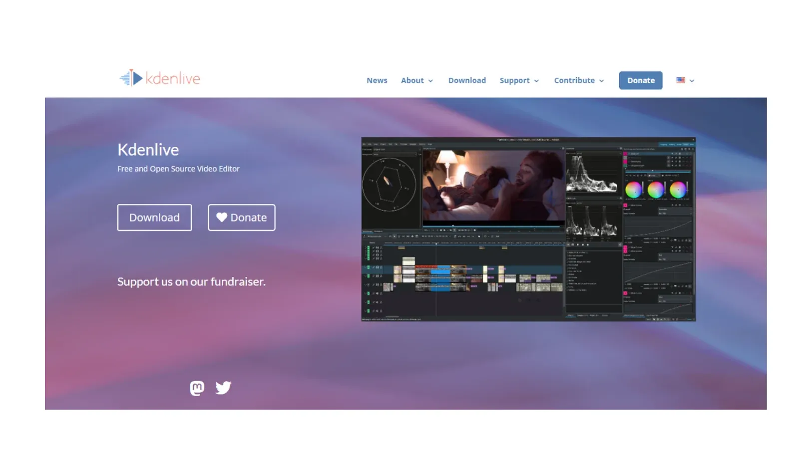The image size is (799, 449).
Task: Open the Twitter social link
Action: click(223, 388)
